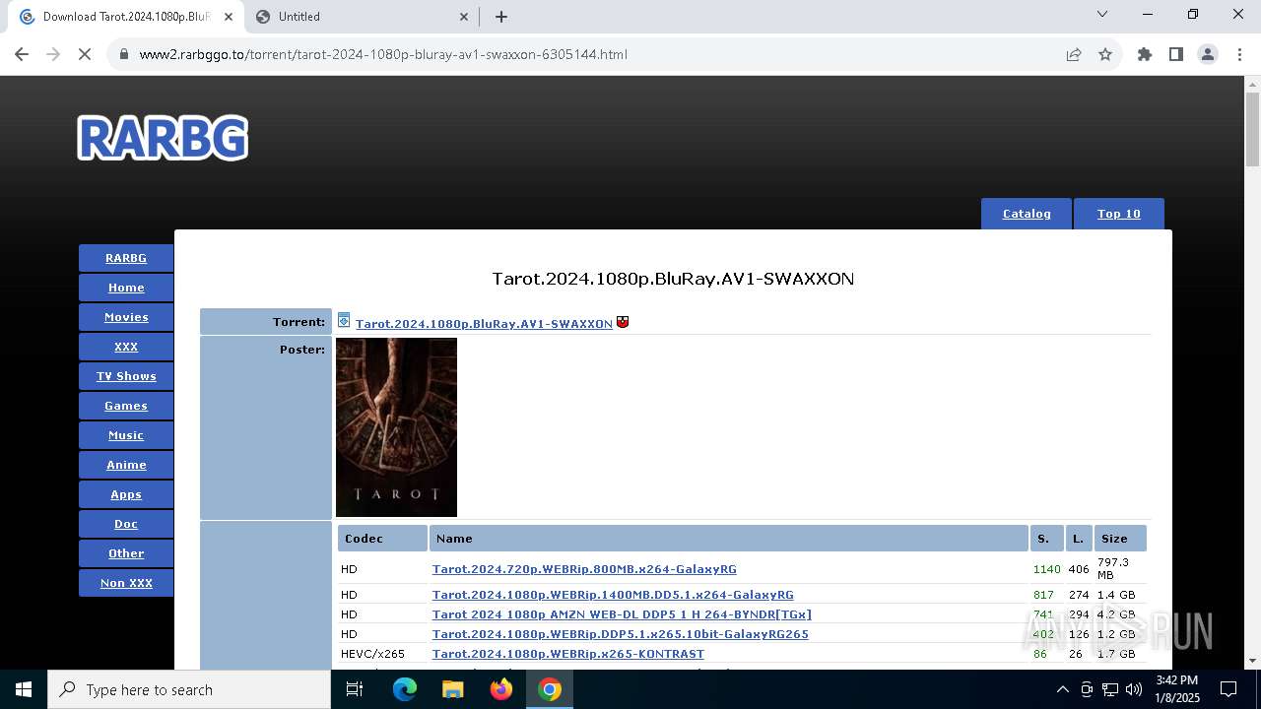Open File Explorer from the taskbar
1261x709 pixels.
pos(453,689)
